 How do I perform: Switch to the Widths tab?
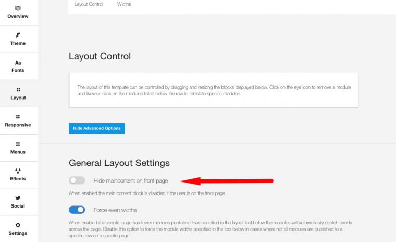coord(124,4)
